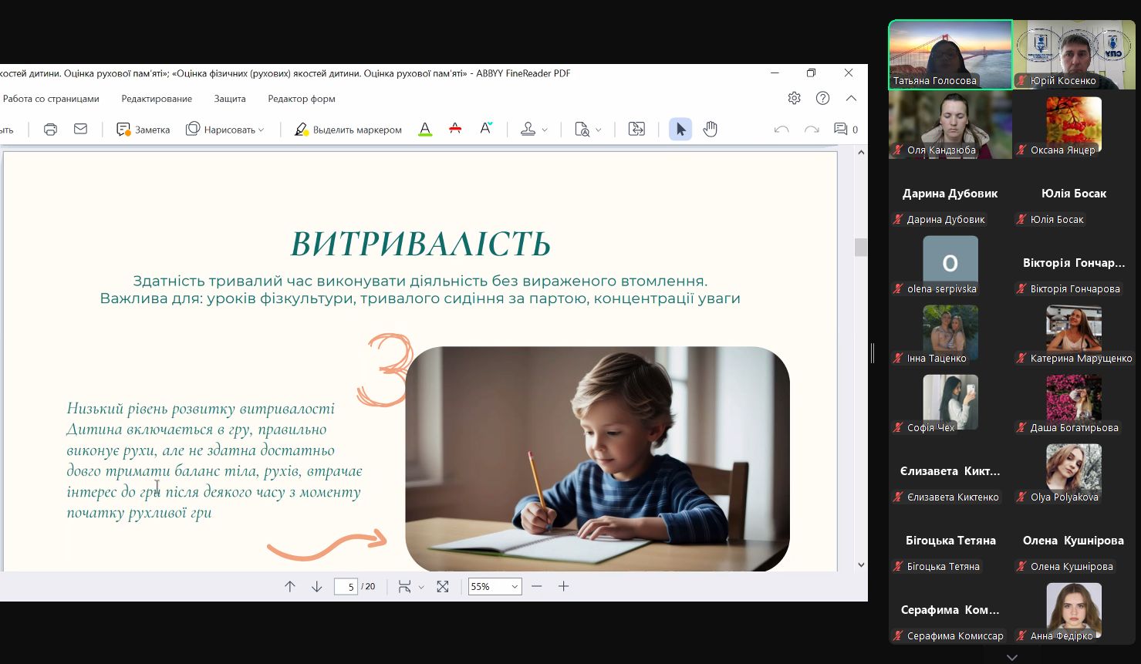The image size is (1141, 664).
Task: Click Выделить маркером highlight button
Action: pyautogui.click(x=348, y=130)
